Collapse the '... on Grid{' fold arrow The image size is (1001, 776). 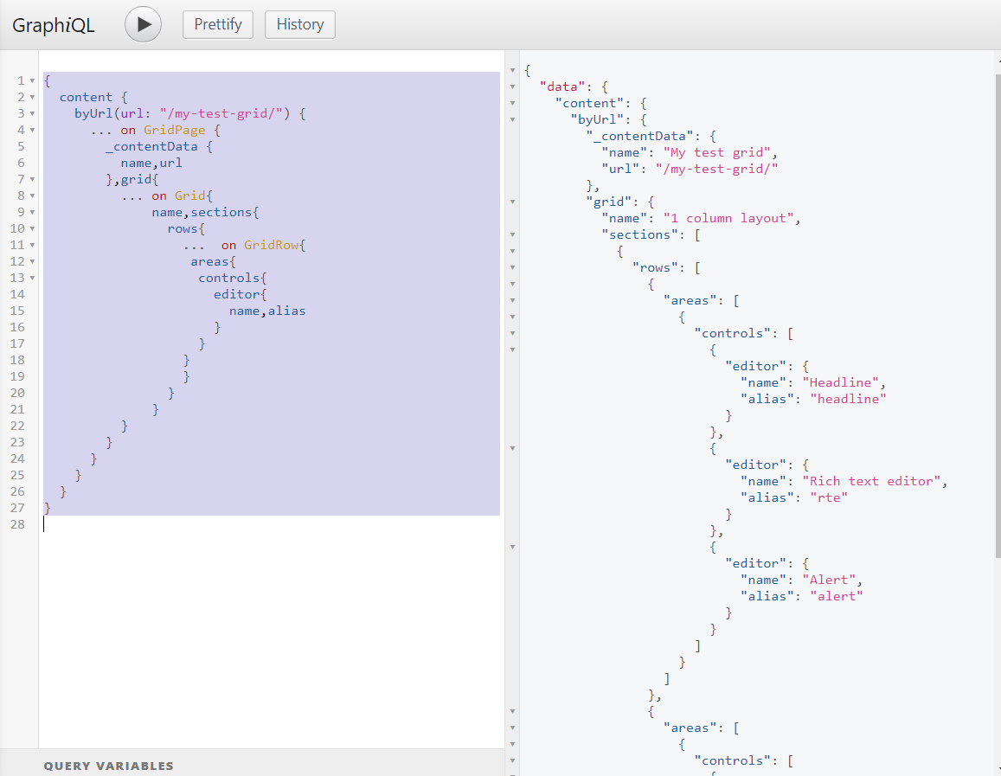click(33, 196)
